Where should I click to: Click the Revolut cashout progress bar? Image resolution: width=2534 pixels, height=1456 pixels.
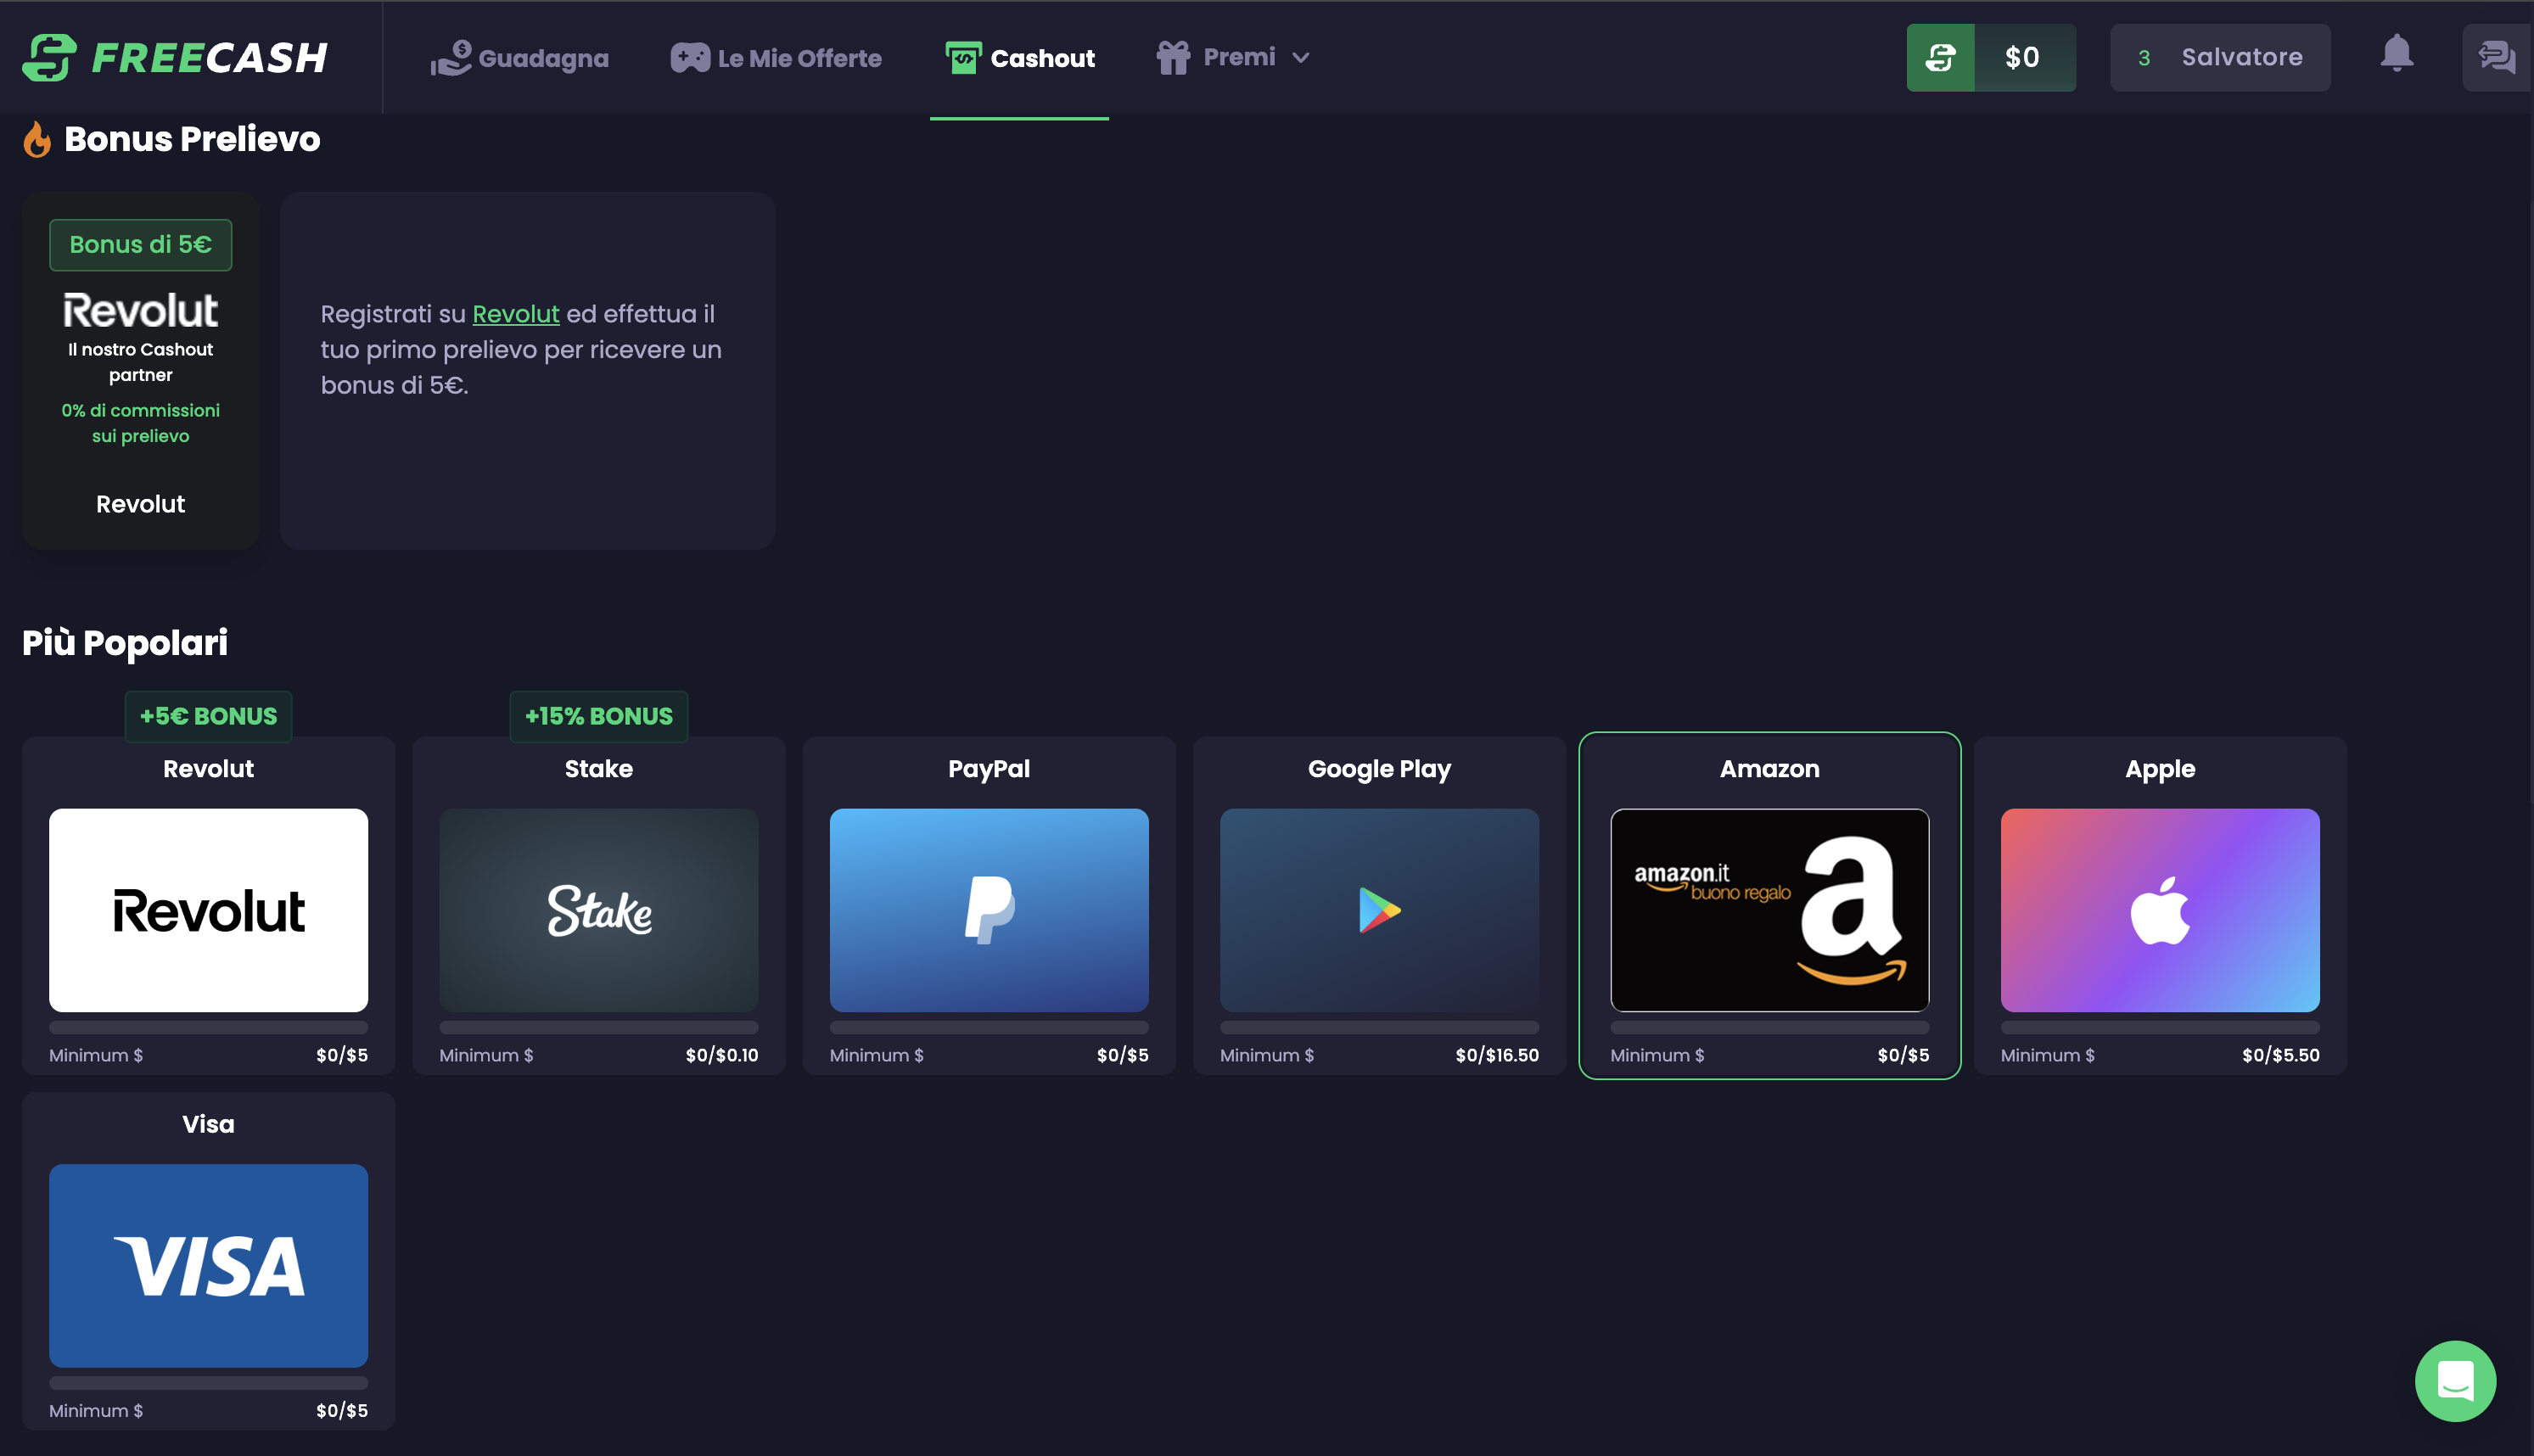coord(208,1028)
